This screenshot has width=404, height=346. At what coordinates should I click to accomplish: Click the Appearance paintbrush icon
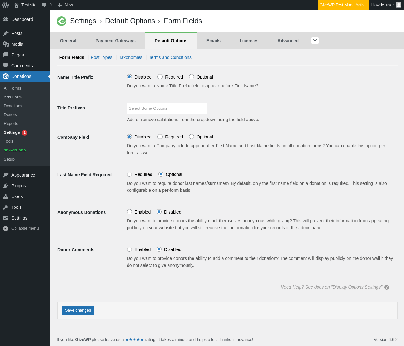pos(6,175)
